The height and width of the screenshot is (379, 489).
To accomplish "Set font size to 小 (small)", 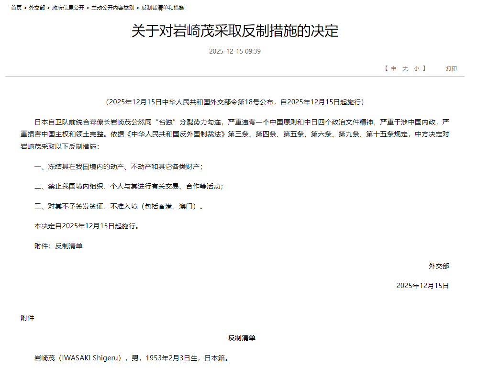I will coord(416,68).
